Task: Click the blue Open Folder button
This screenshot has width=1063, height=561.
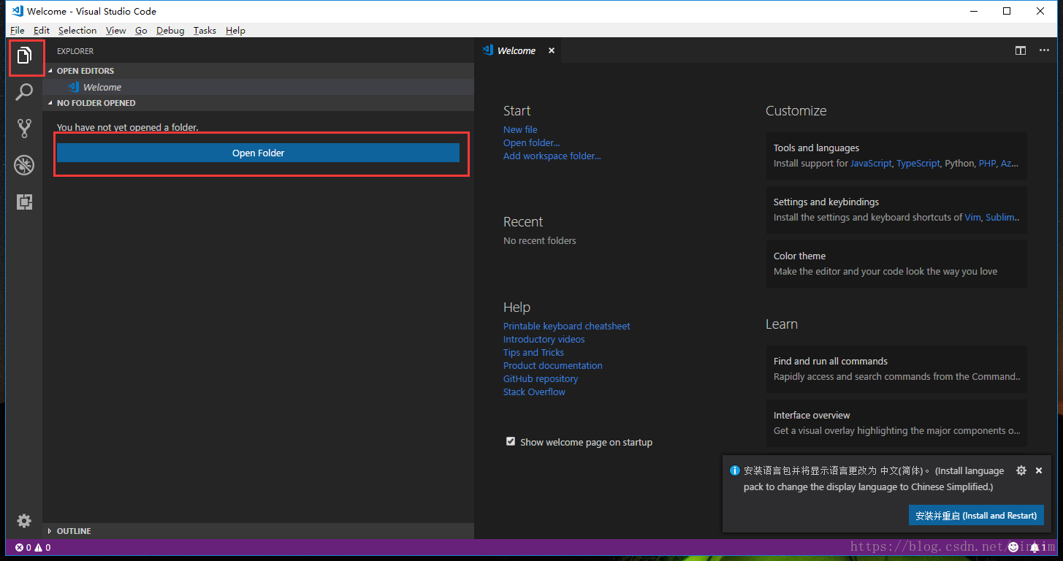Action: pyautogui.click(x=258, y=153)
